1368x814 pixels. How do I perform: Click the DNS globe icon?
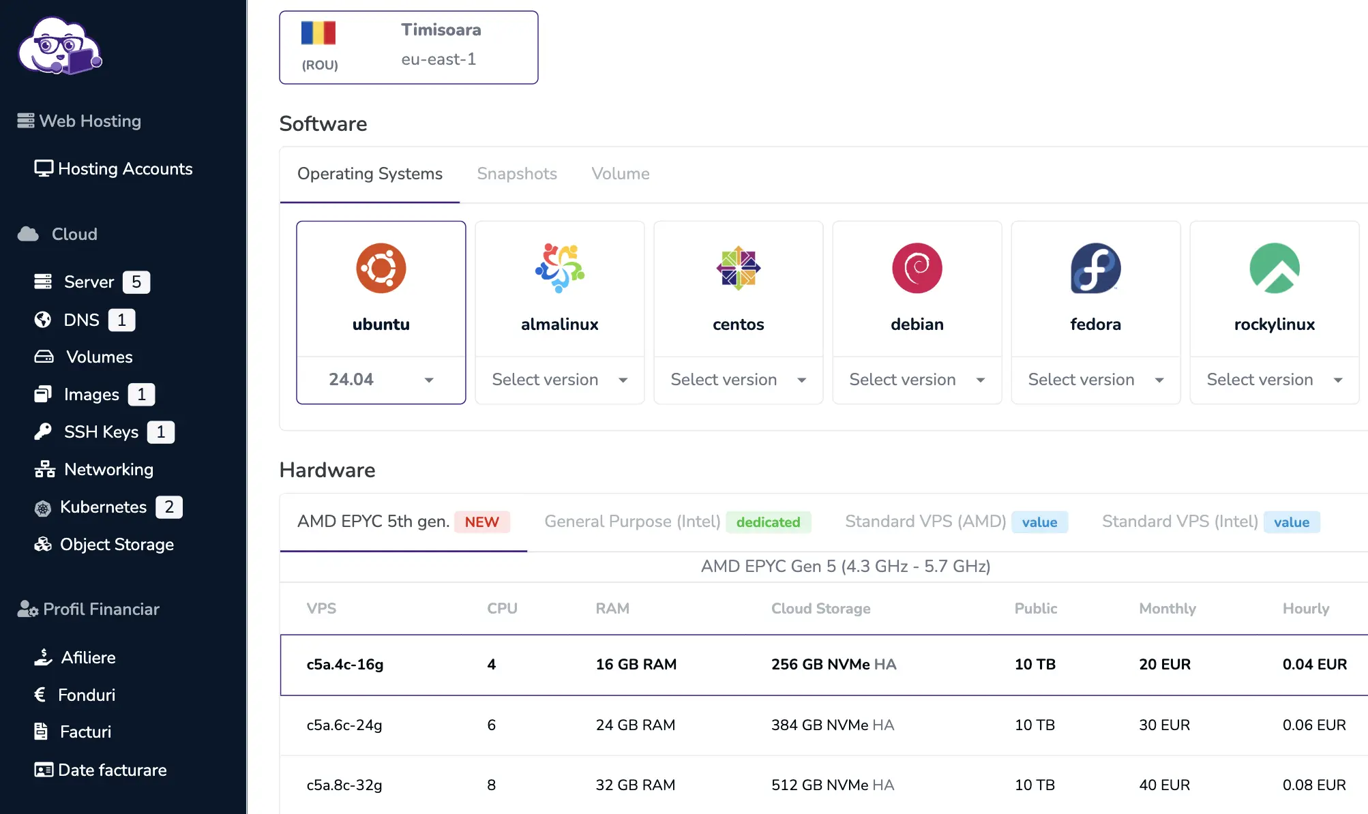point(43,320)
